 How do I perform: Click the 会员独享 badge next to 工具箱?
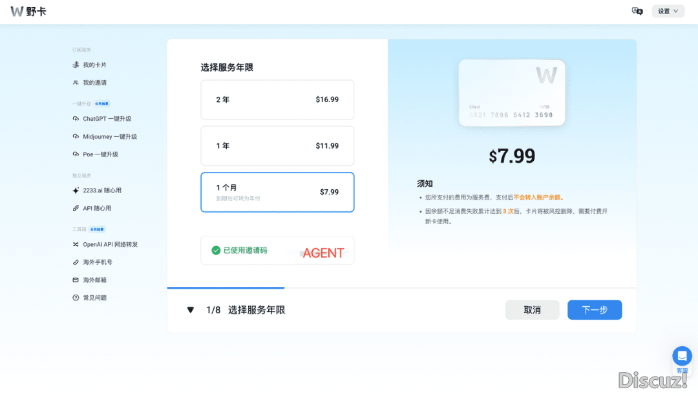[x=97, y=229]
